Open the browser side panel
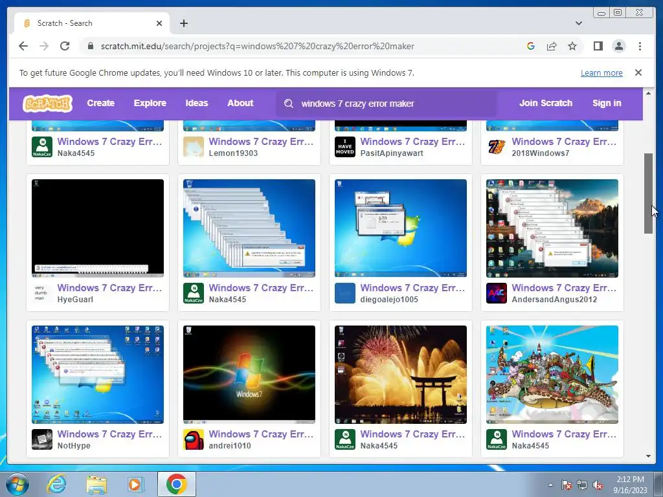Image resolution: width=663 pixels, height=497 pixels. point(598,46)
